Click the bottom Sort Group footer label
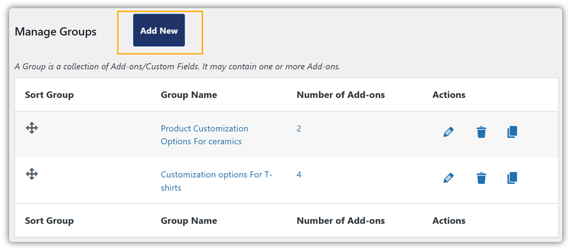Screen dimensions: 570x250 [x=49, y=220]
